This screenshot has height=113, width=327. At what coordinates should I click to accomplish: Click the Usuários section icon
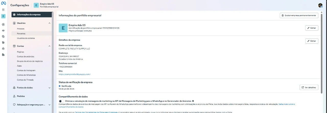tap(14, 23)
